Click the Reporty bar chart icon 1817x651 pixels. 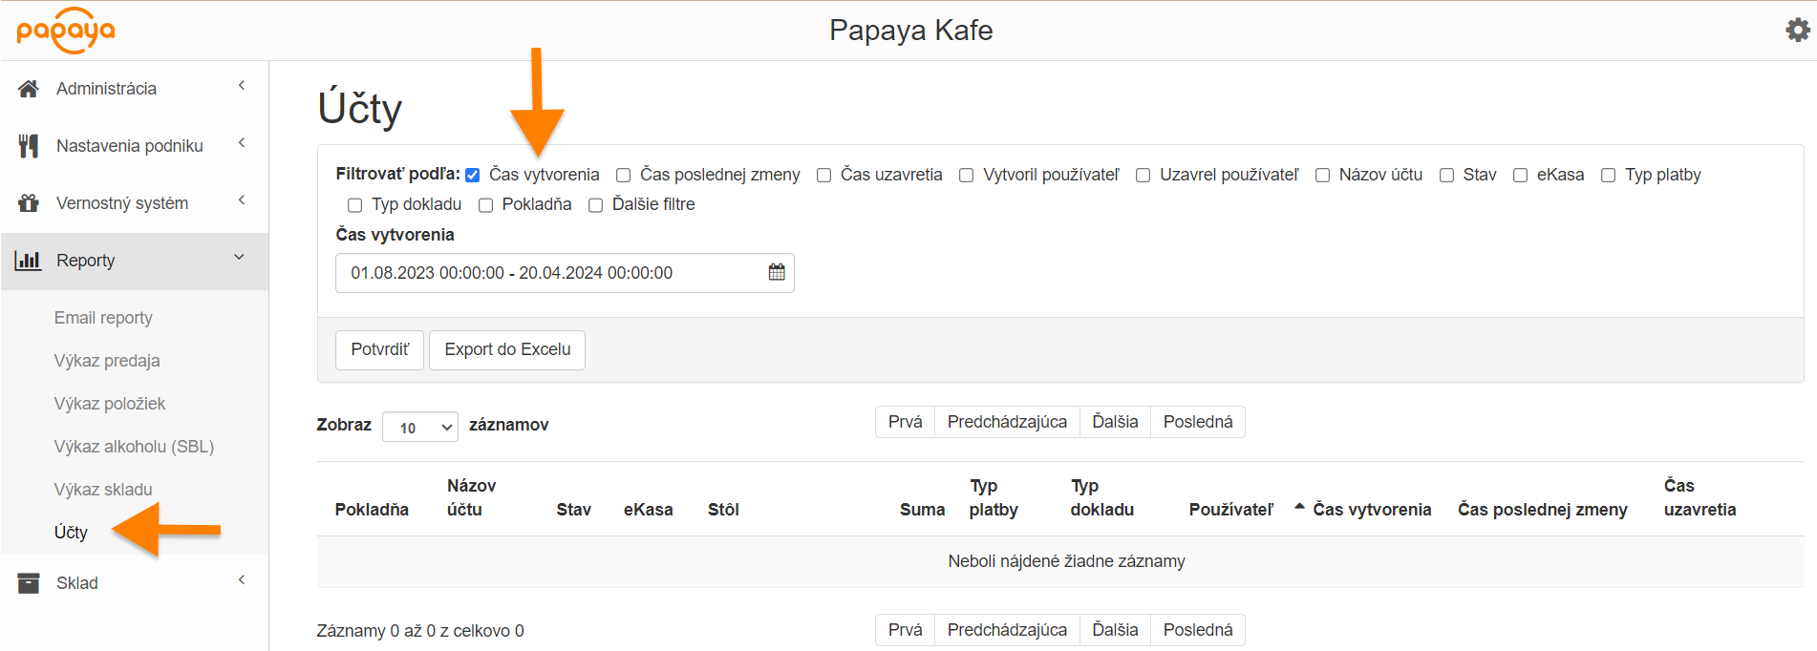click(x=29, y=261)
